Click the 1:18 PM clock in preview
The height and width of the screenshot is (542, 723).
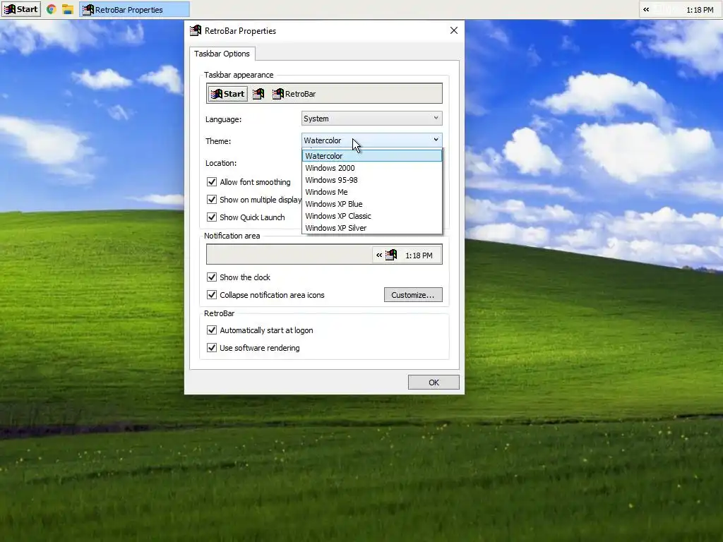(x=419, y=255)
